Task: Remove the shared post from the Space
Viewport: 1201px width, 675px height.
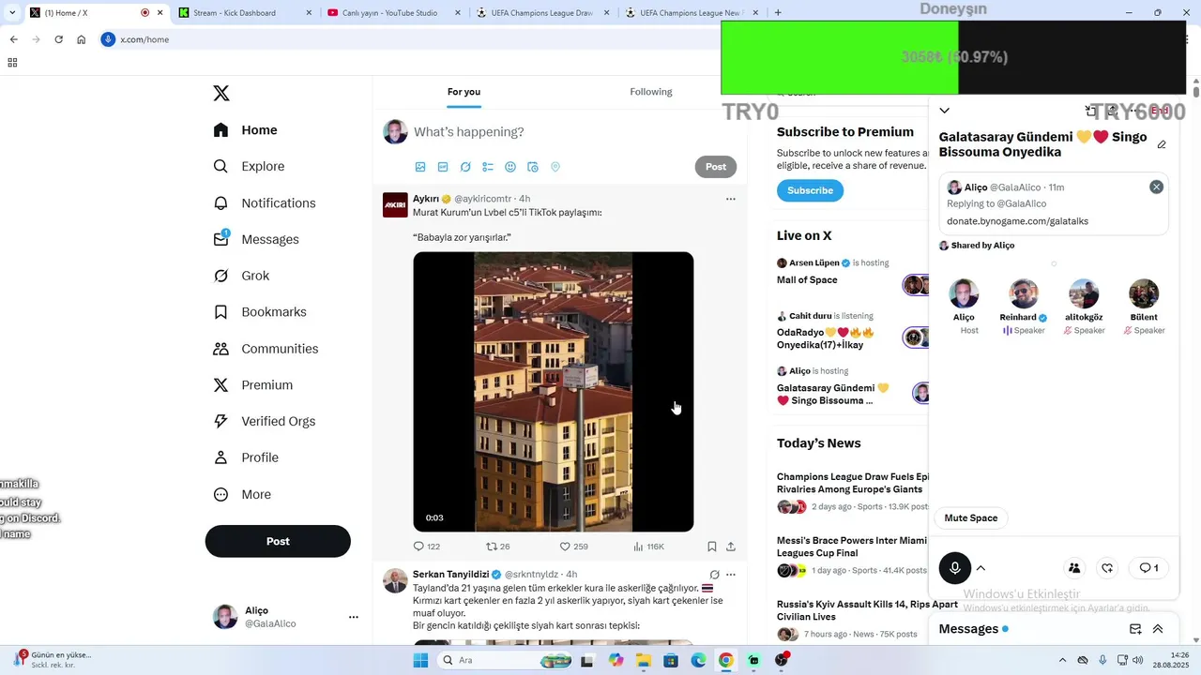Action: (x=1157, y=187)
